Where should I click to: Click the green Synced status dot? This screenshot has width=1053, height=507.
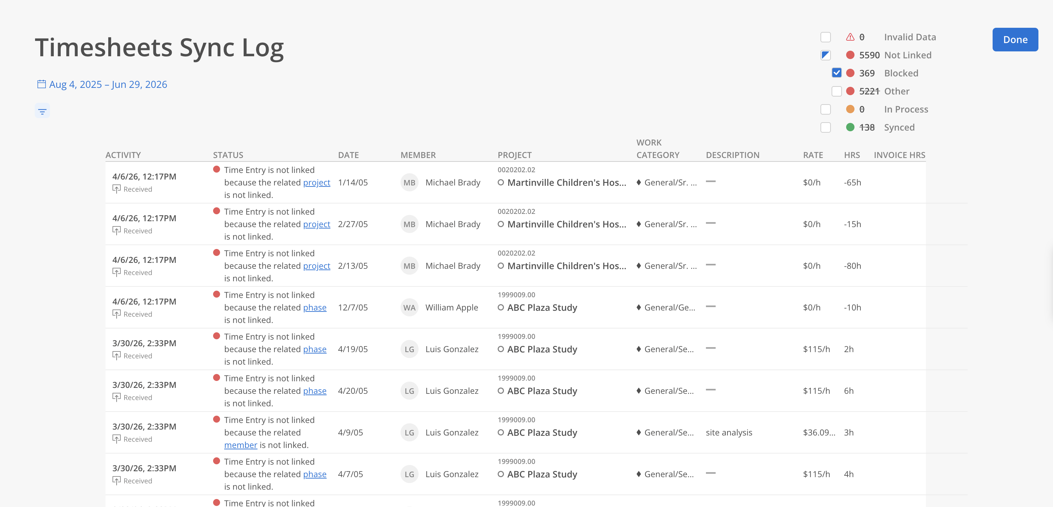850,127
